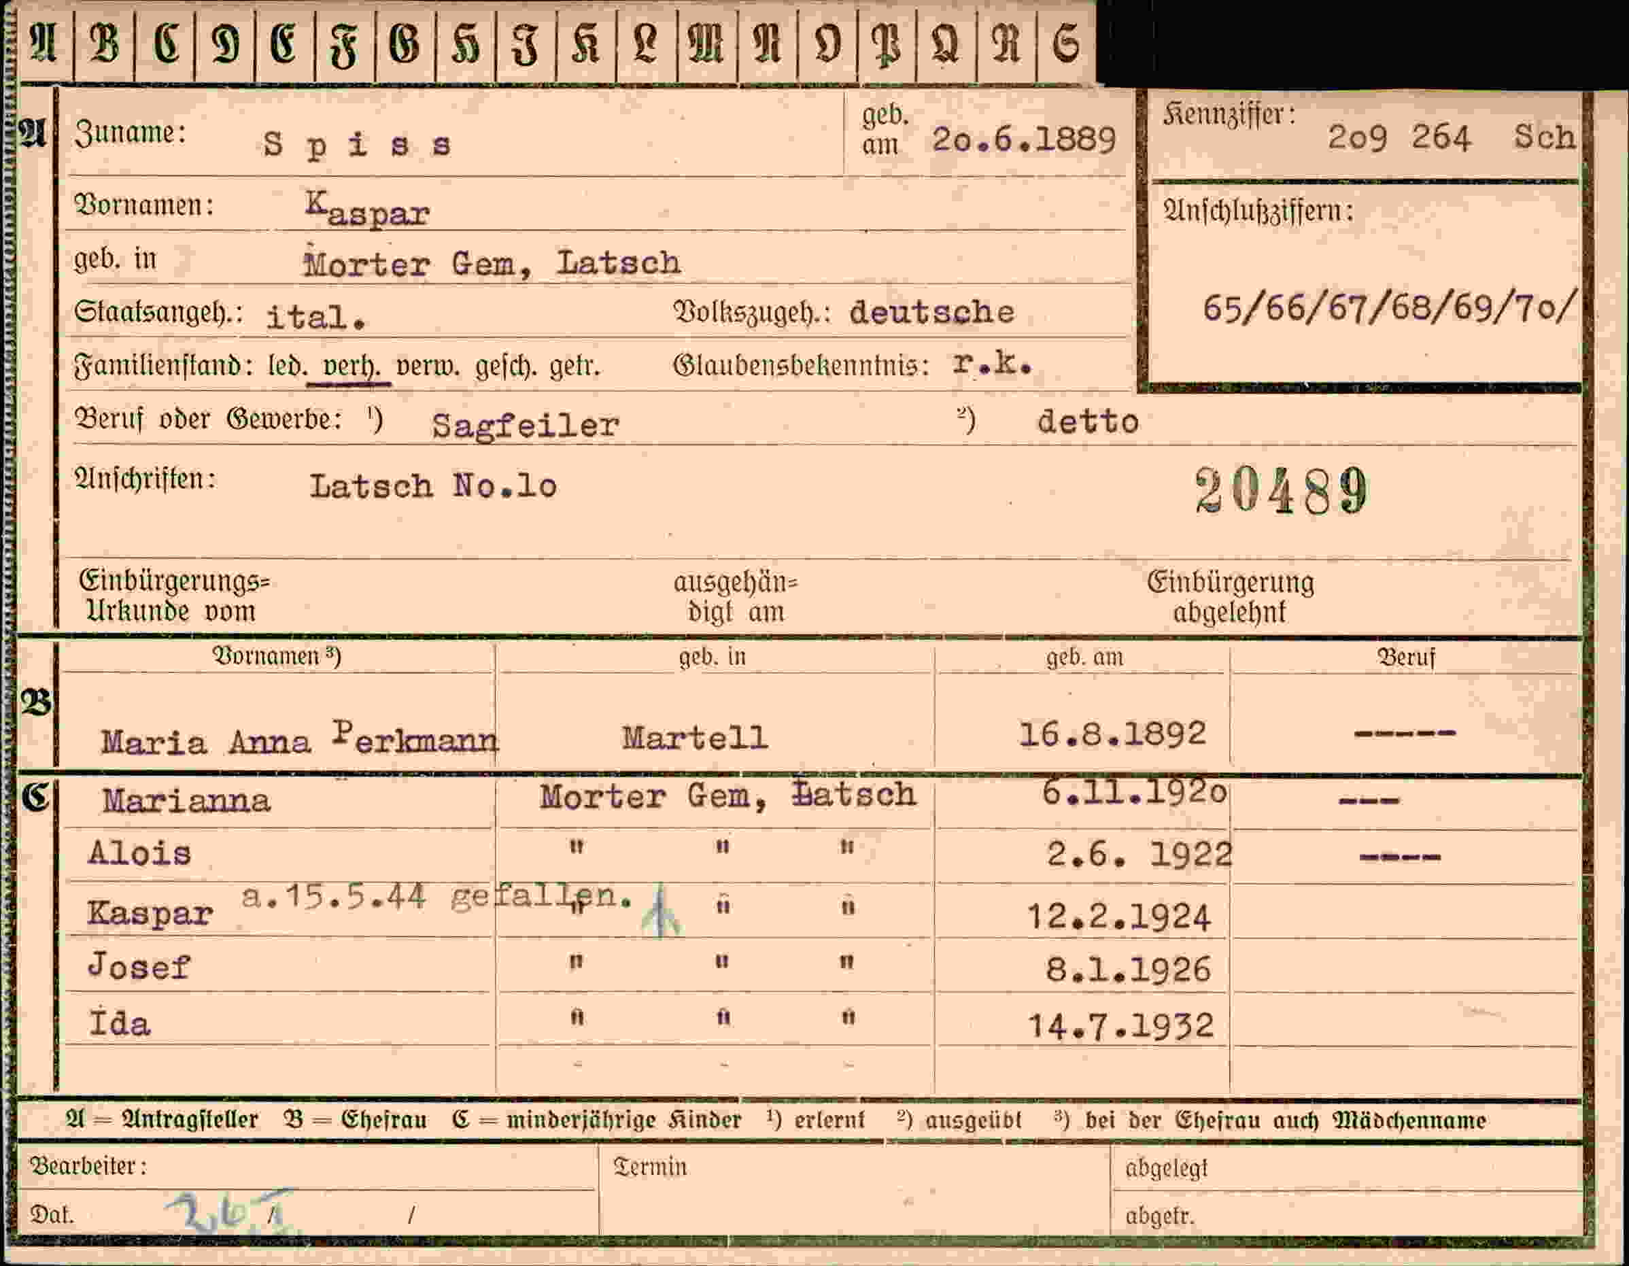
Task: Click the occupation 'Sagfeiler'
Action: [x=526, y=426]
